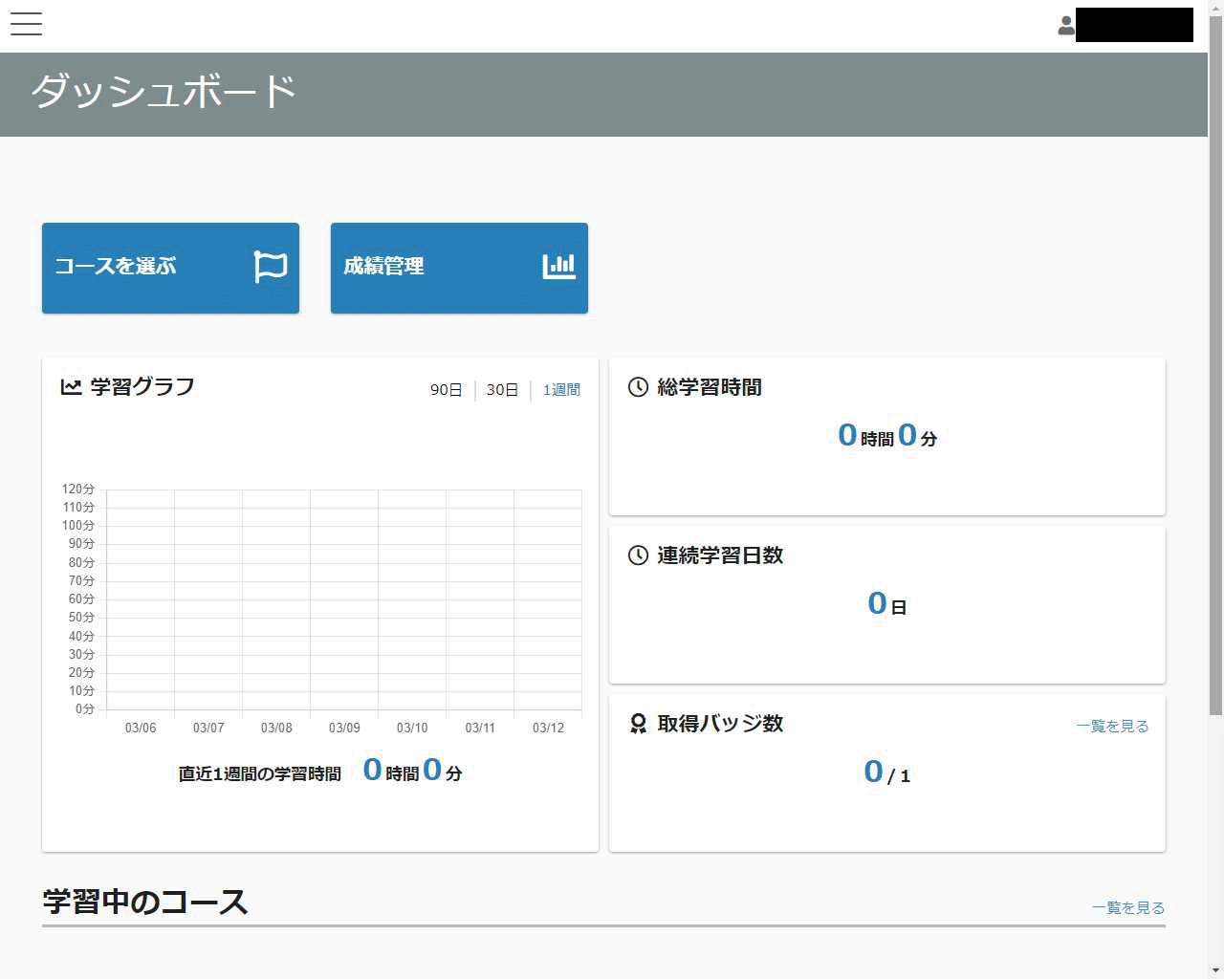Click the clock icon beside 連続学習日数

click(x=638, y=555)
